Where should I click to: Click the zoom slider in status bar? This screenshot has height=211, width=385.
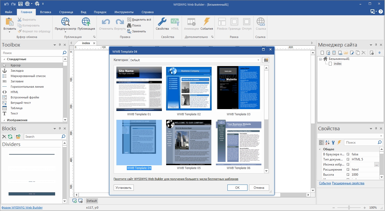349,208
